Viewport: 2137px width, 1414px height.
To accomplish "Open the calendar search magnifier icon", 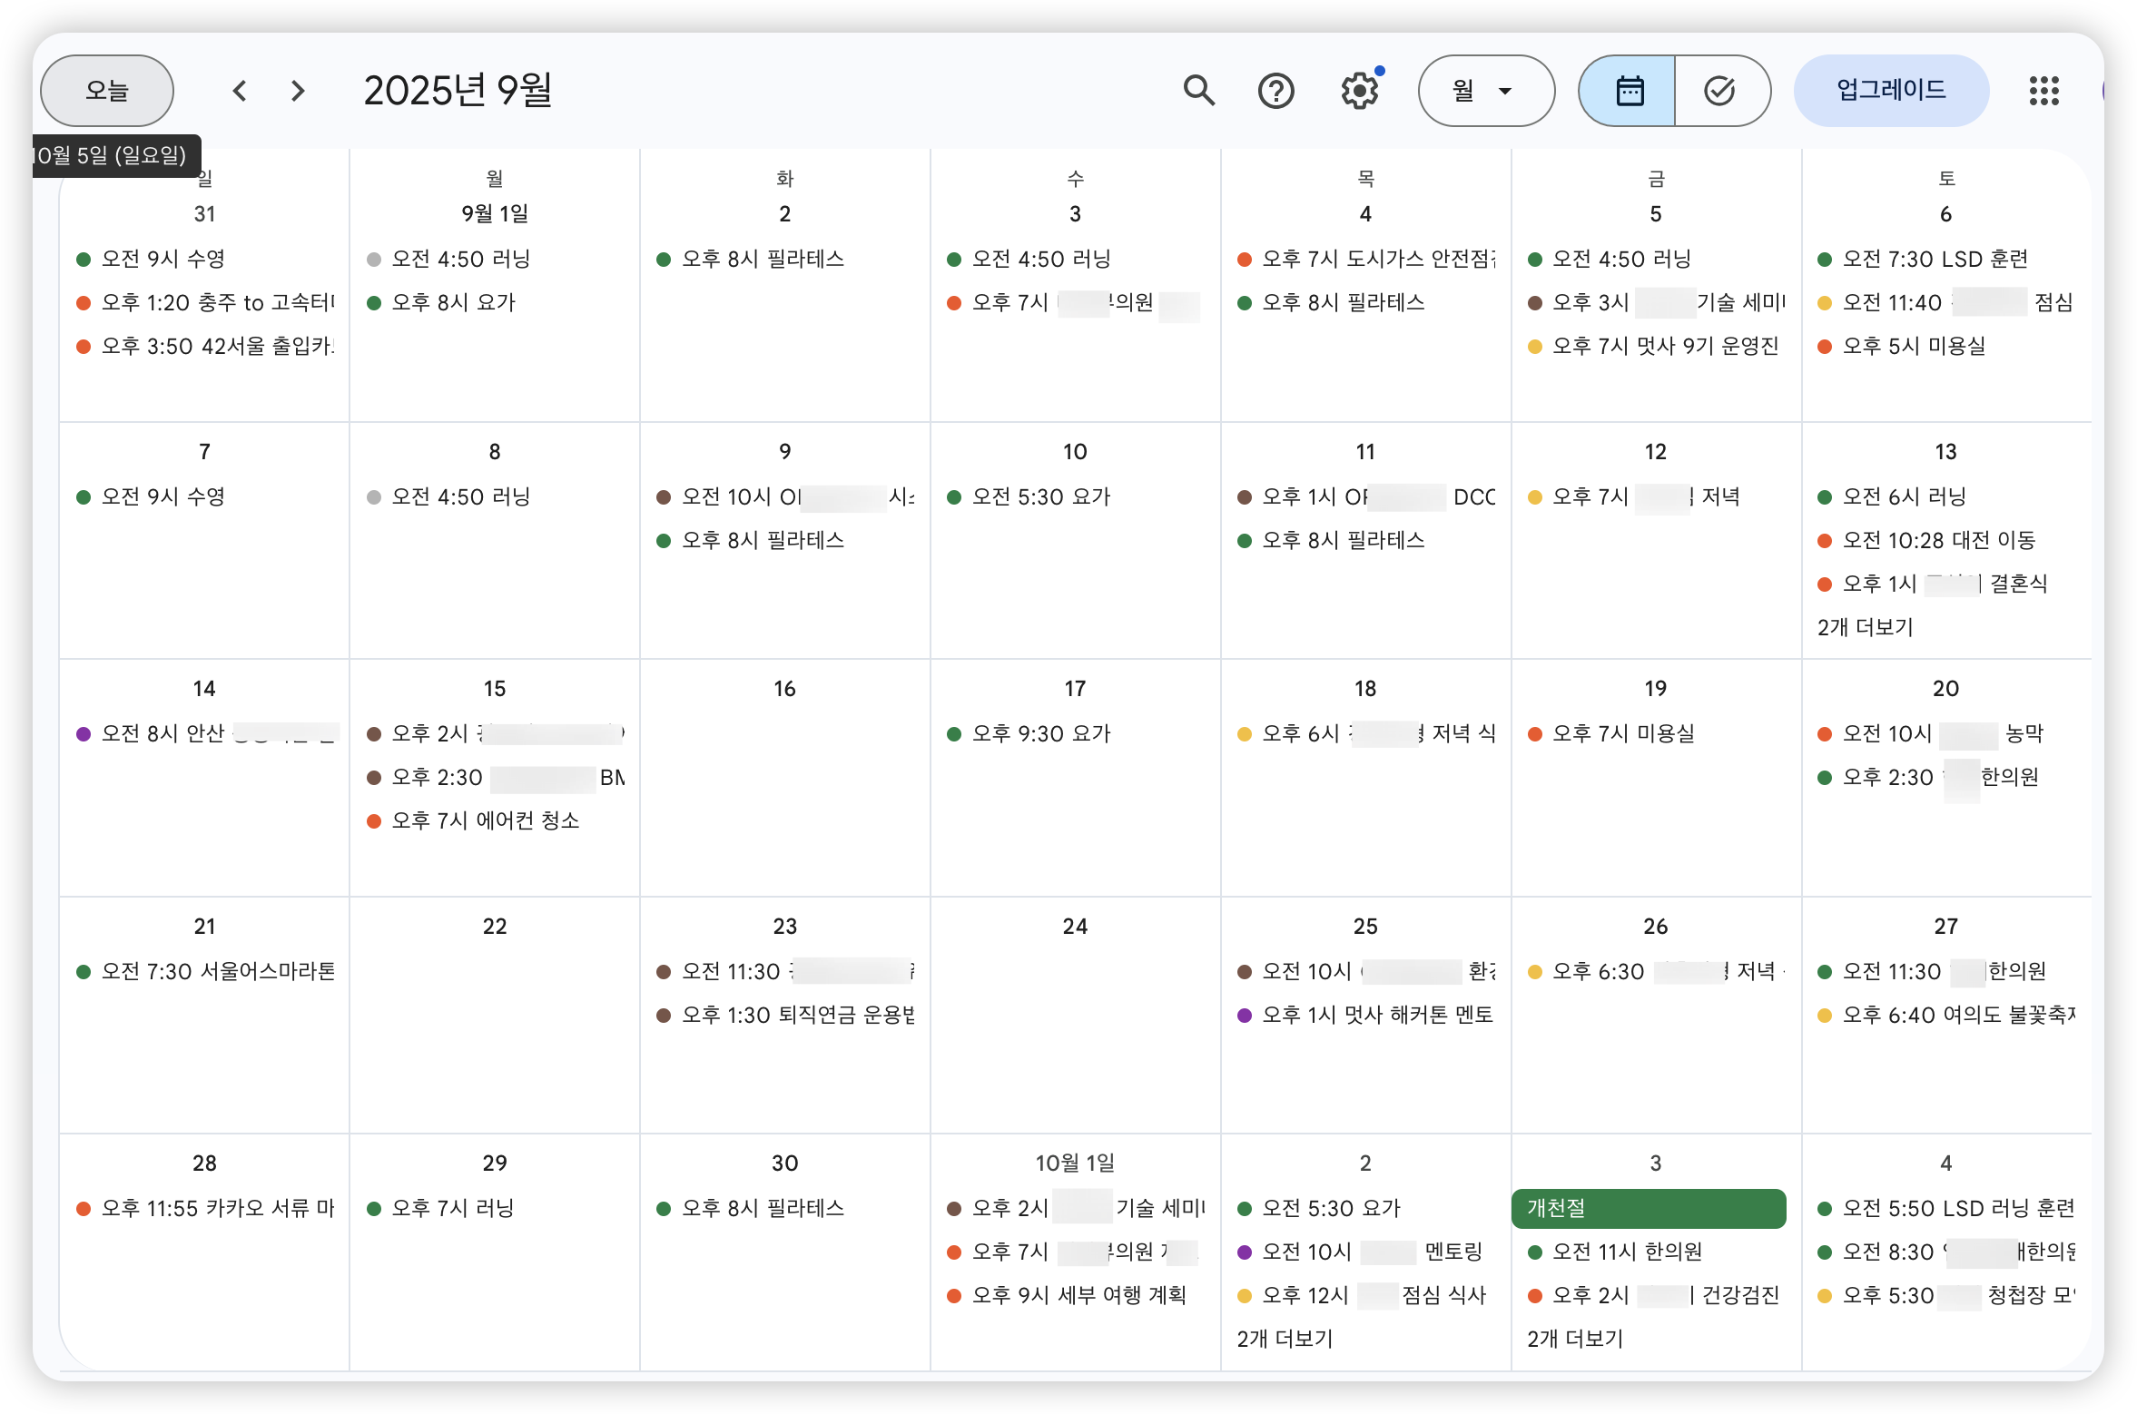I will point(1199,91).
